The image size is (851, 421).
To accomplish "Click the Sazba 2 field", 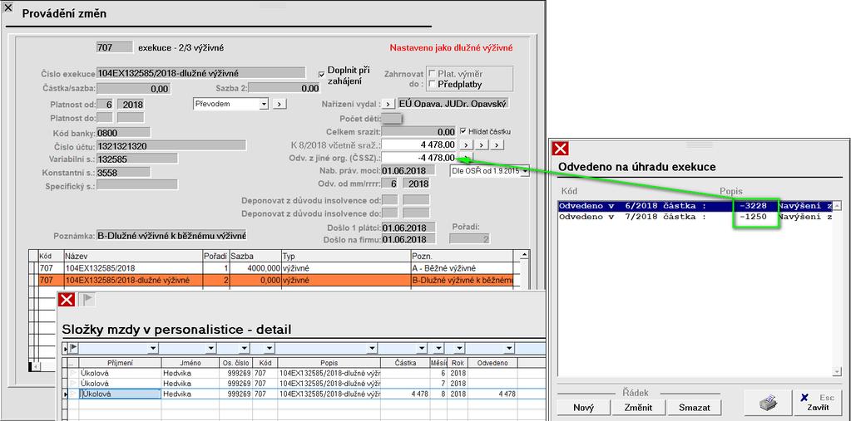I will 284,88.
